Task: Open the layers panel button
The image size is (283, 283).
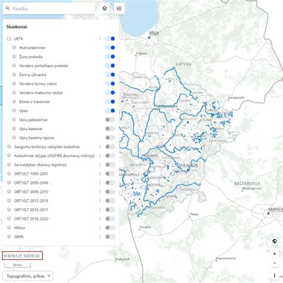Action: tap(104, 8)
